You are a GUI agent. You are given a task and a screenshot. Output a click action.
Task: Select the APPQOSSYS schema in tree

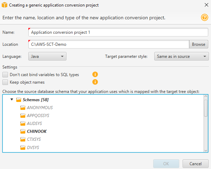38,115
